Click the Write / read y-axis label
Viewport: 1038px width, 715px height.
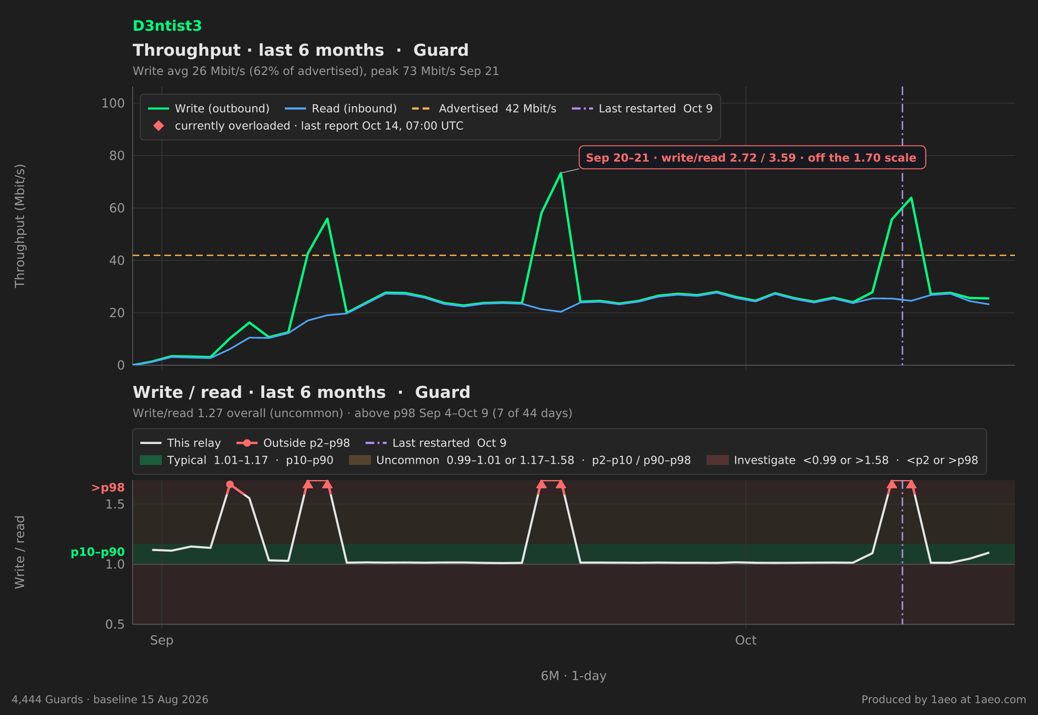pyautogui.click(x=20, y=552)
